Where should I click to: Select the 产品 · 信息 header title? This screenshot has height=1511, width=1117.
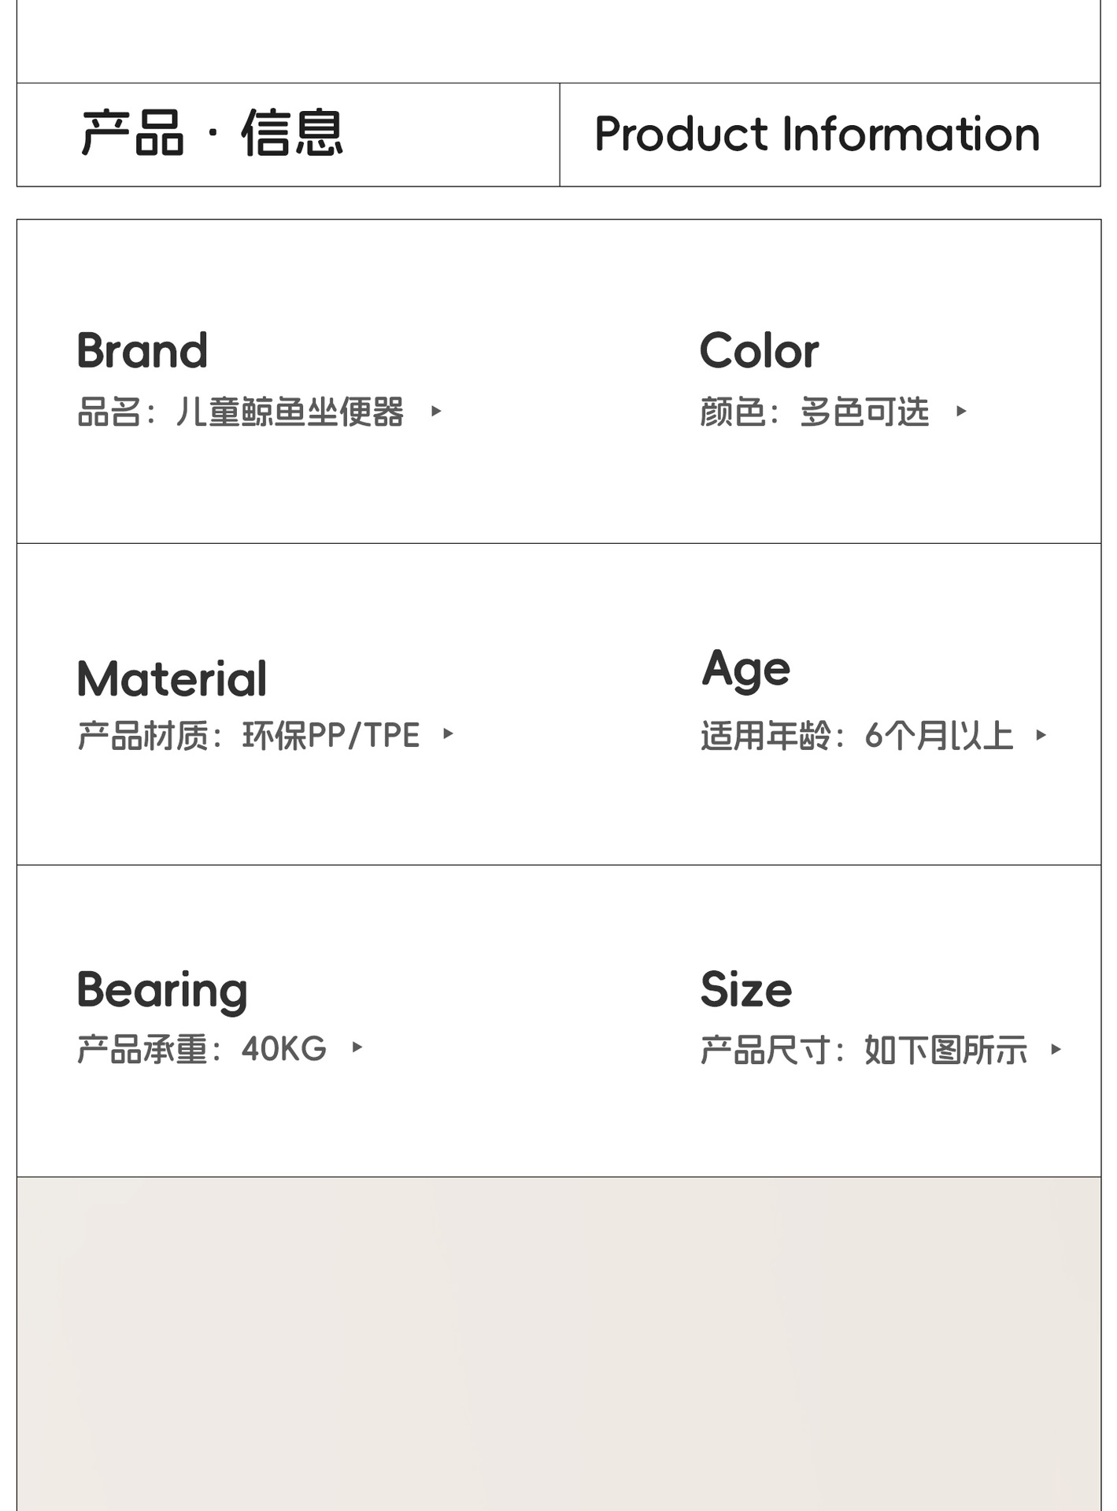(213, 134)
